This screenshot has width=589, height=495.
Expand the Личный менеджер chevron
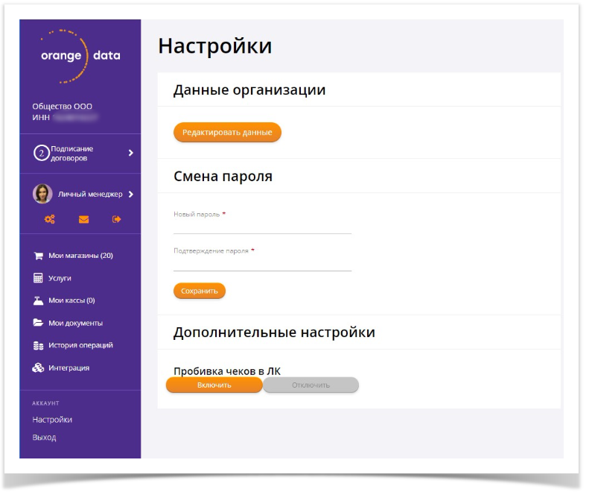coord(131,195)
